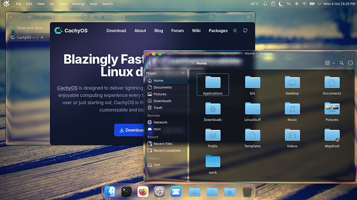
Task: Click Dolphin's icon view mode button
Action: pos(327,63)
